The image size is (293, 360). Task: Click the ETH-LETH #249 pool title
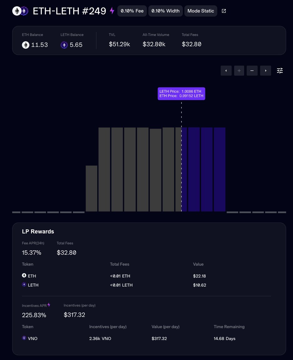click(x=69, y=11)
